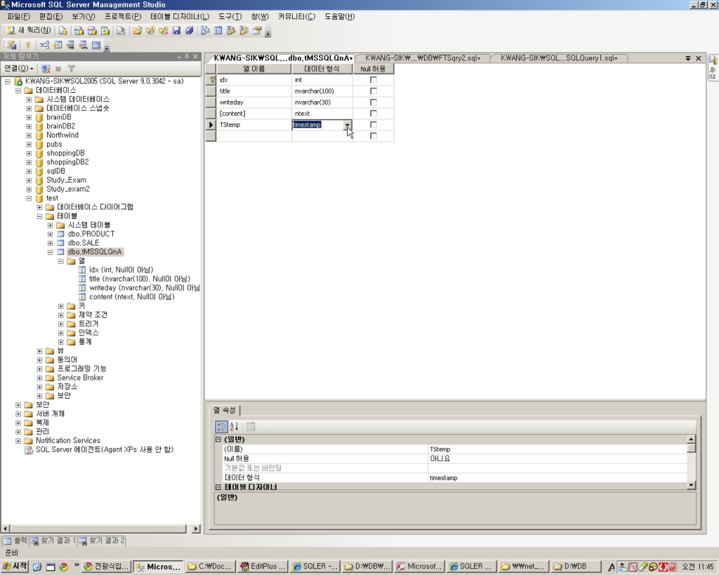The image size is (719, 575).
Task: Select the brainDB database
Action: (58, 117)
